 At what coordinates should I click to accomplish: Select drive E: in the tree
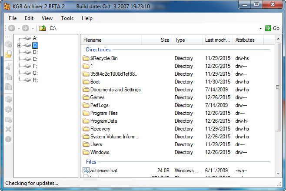pos(35,59)
